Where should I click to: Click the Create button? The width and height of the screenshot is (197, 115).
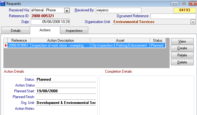click(182, 48)
